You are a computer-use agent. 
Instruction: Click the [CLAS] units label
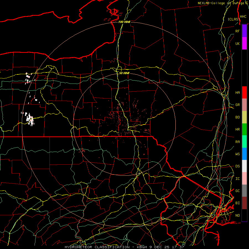coord(234,19)
